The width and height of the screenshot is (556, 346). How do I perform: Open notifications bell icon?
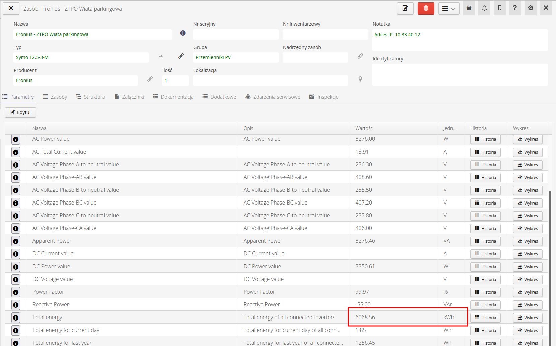[484, 8]
